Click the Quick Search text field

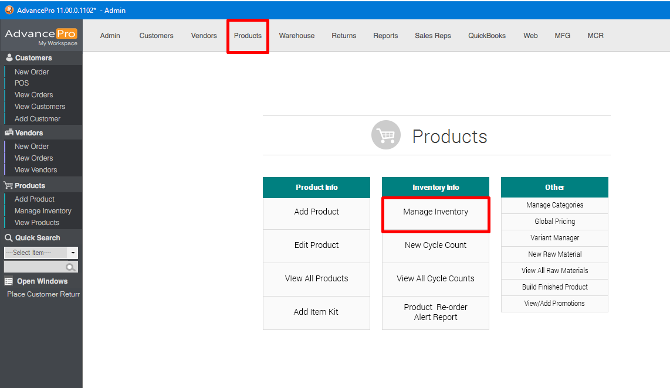[34, 267]
